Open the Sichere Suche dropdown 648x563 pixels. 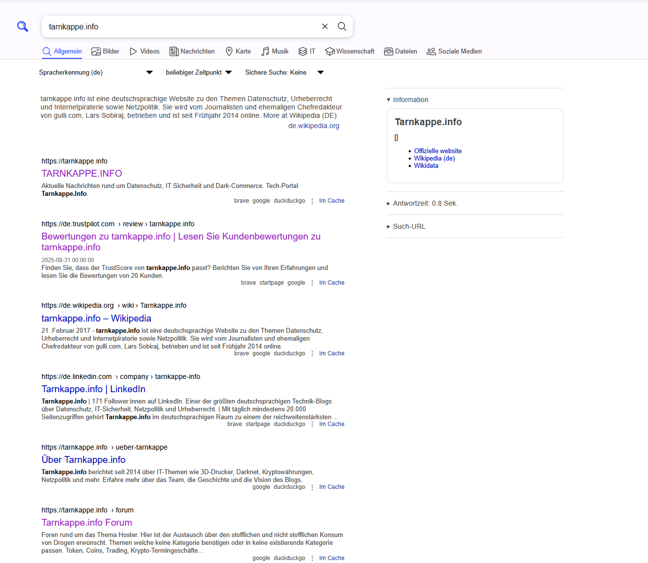(284, 73)
